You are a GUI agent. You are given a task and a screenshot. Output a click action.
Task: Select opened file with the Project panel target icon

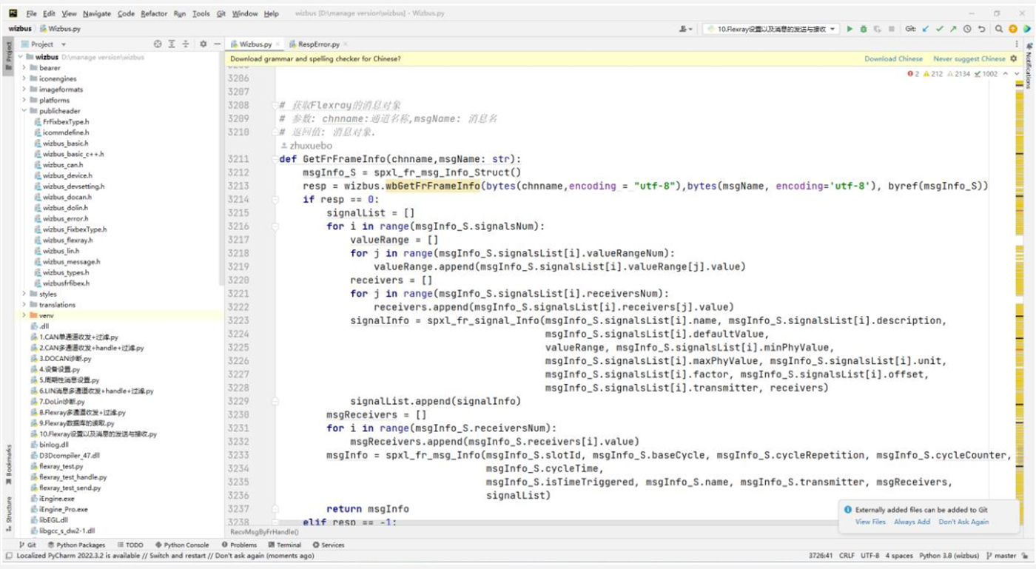point(157,44)
